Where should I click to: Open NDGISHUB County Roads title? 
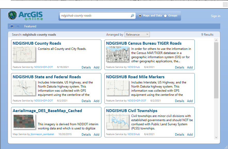(x=37, y=43)
